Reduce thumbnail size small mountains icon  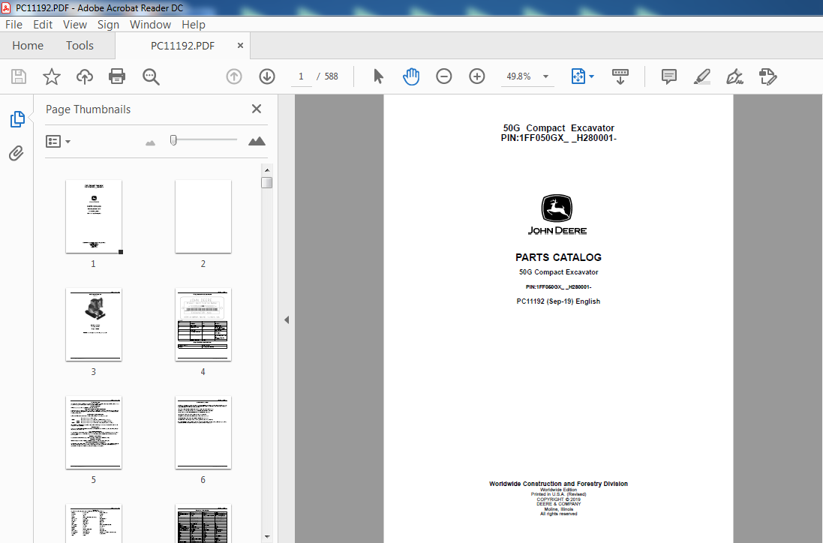pos(151,142)
